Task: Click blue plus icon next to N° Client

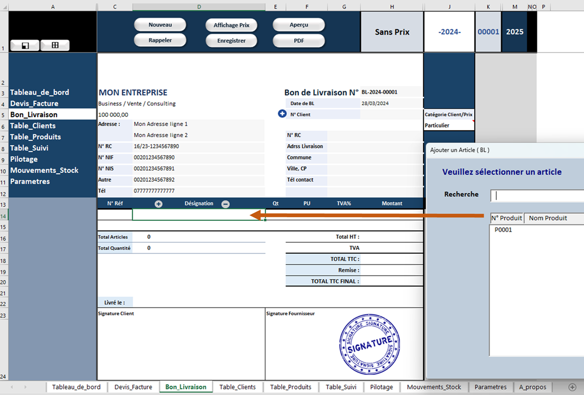Action: pyautogui.click(x=282, y=114)
